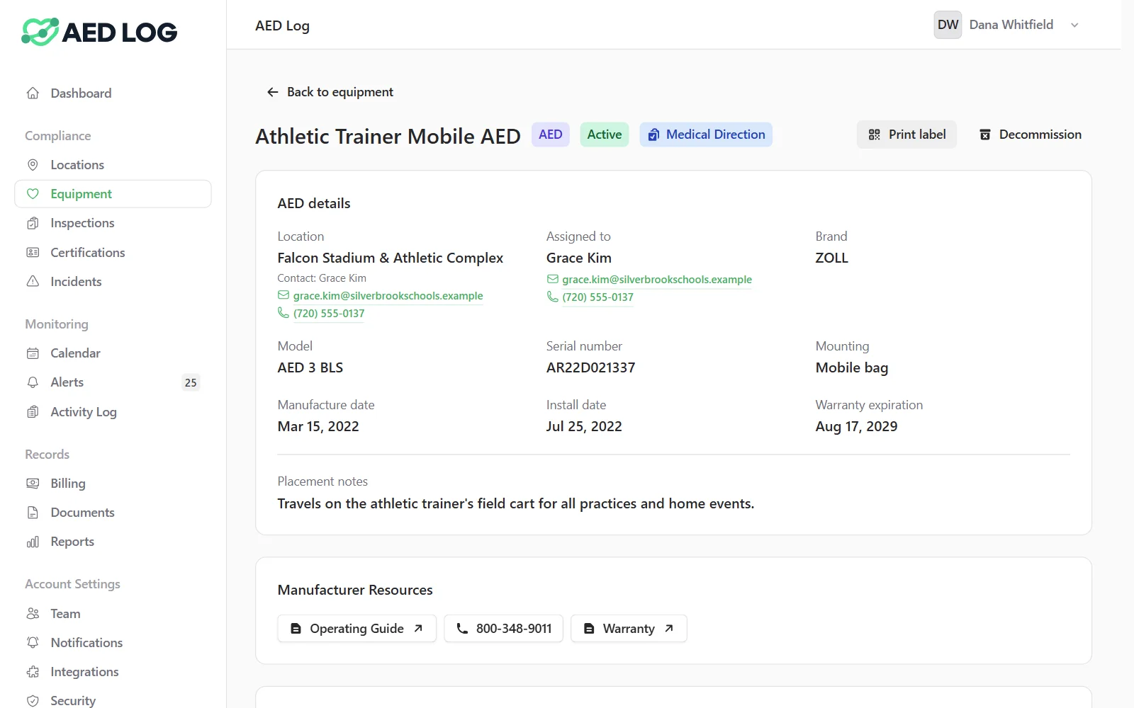Click the Alerts bell icon

[33, 382]
